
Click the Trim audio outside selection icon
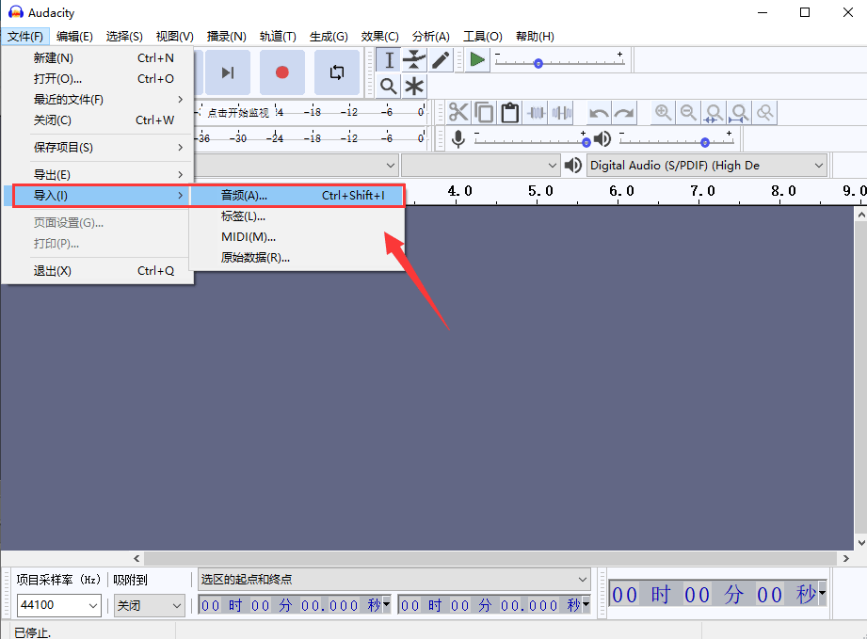535,112
